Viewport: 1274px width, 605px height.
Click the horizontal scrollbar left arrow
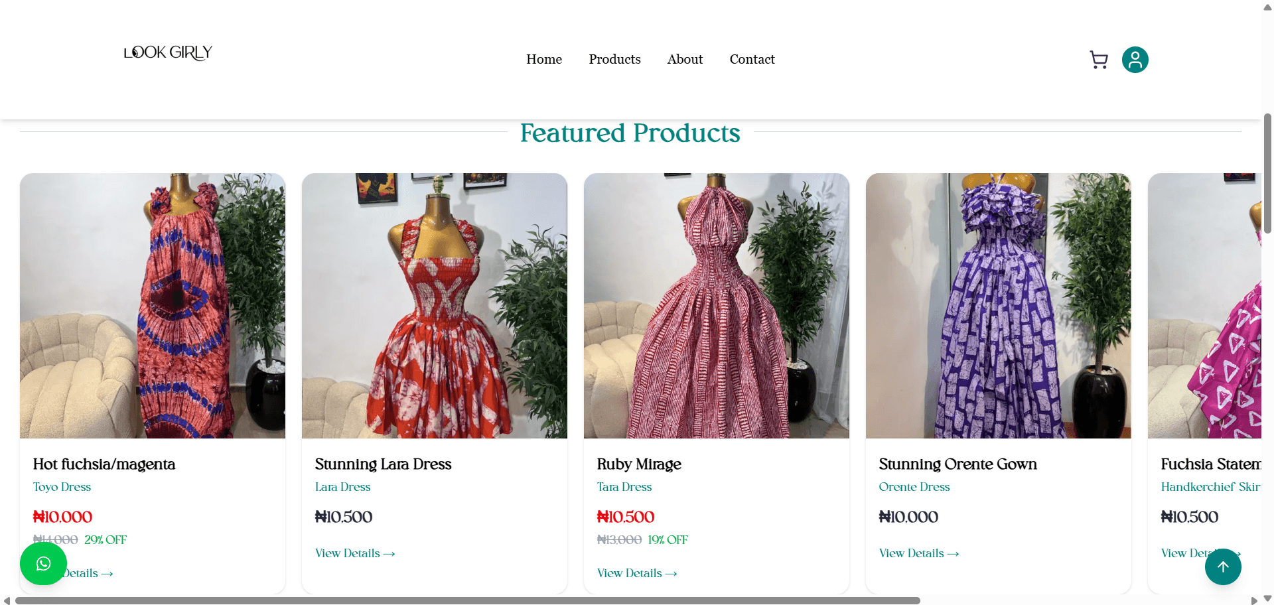coord(7,600)
